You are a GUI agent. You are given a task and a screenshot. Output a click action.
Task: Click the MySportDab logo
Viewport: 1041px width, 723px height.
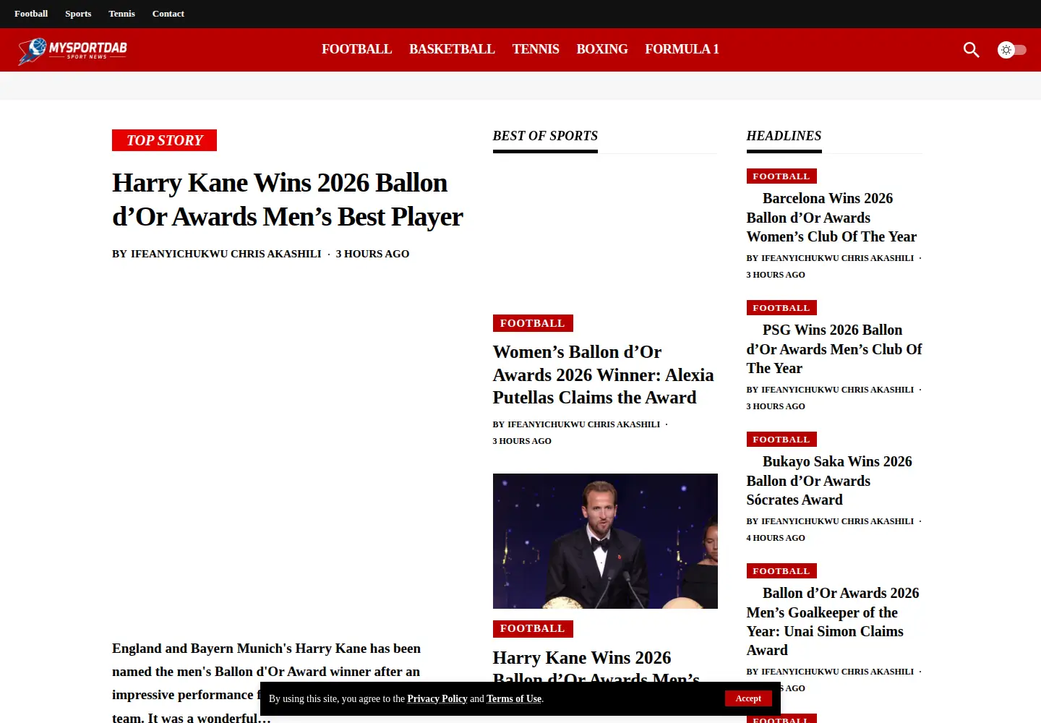(72, 51)
